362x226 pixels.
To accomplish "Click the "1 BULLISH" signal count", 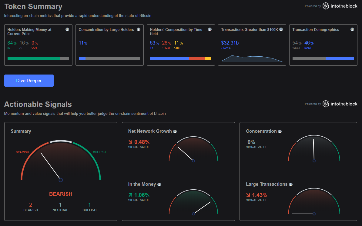I will tap(89, 207).
